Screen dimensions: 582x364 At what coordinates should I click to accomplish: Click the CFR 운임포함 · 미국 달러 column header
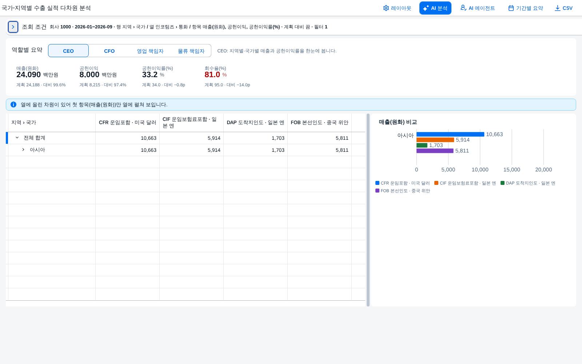[127, 123]
